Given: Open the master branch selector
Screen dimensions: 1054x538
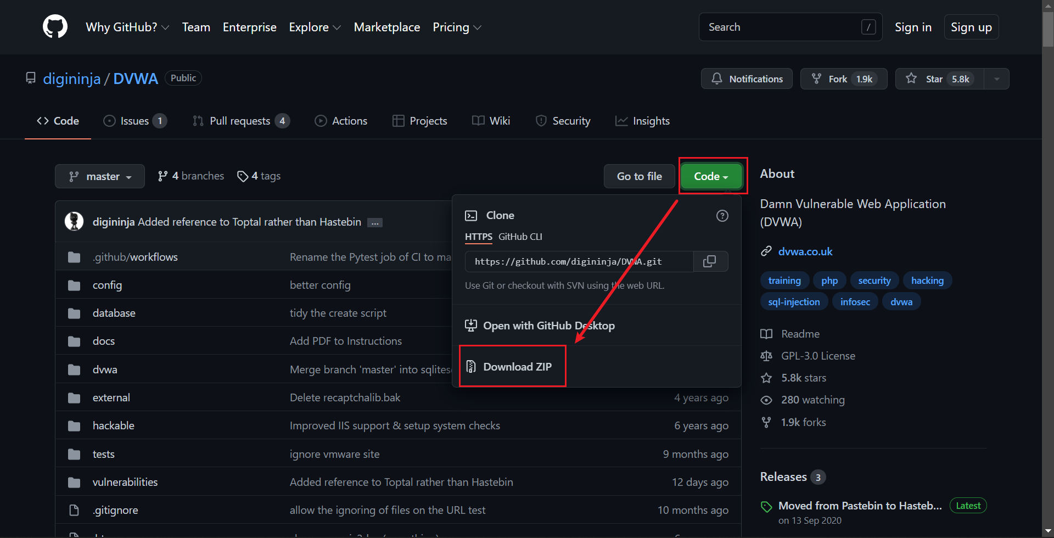Looking at the screenshot, I should (100, 176).
